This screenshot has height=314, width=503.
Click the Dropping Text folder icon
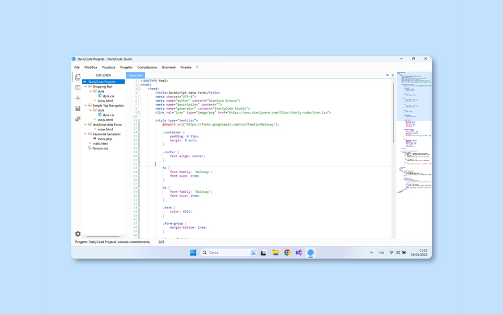click(90, 86)
